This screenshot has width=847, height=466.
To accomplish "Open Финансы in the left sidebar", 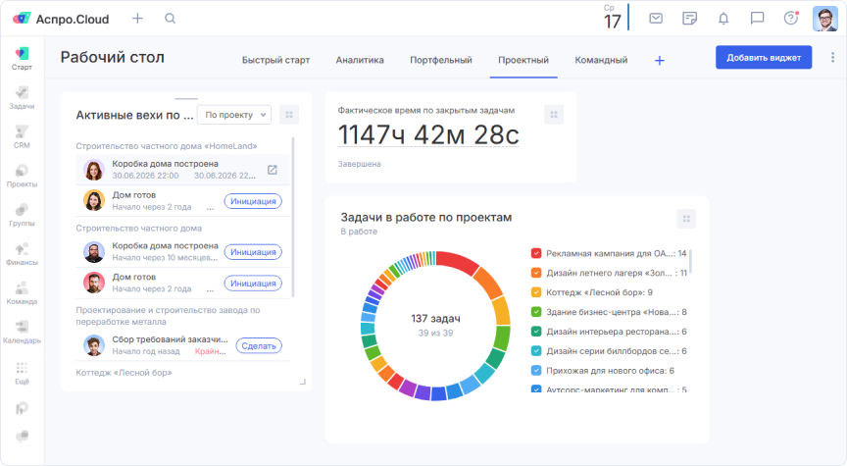I will tap(22, 252).
